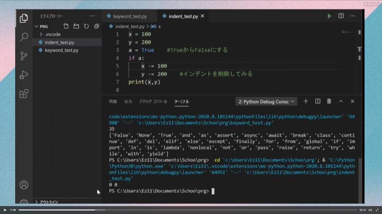
Task: Open the Python Debug Console terminal dropdown
Action: [x=266, y=102]
